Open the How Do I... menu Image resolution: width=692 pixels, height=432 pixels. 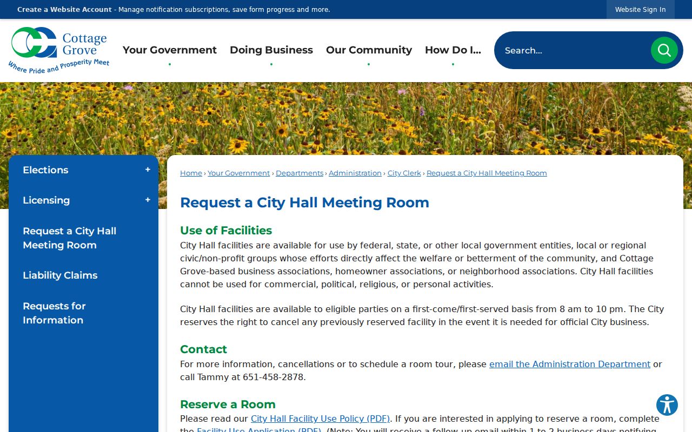point(453,50)
